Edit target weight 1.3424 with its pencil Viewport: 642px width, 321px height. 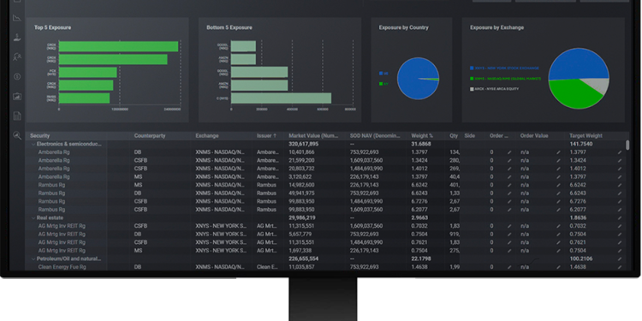[x=620, y=161]
